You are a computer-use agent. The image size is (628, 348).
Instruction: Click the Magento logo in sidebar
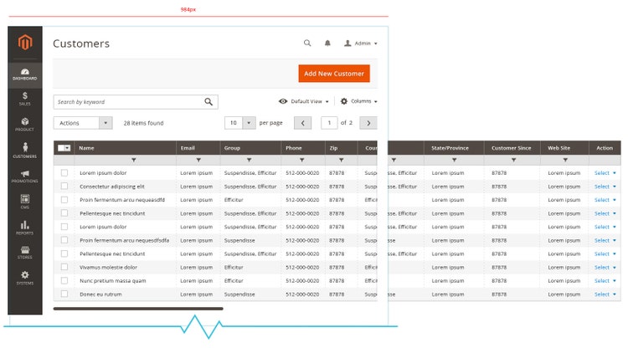25,43
